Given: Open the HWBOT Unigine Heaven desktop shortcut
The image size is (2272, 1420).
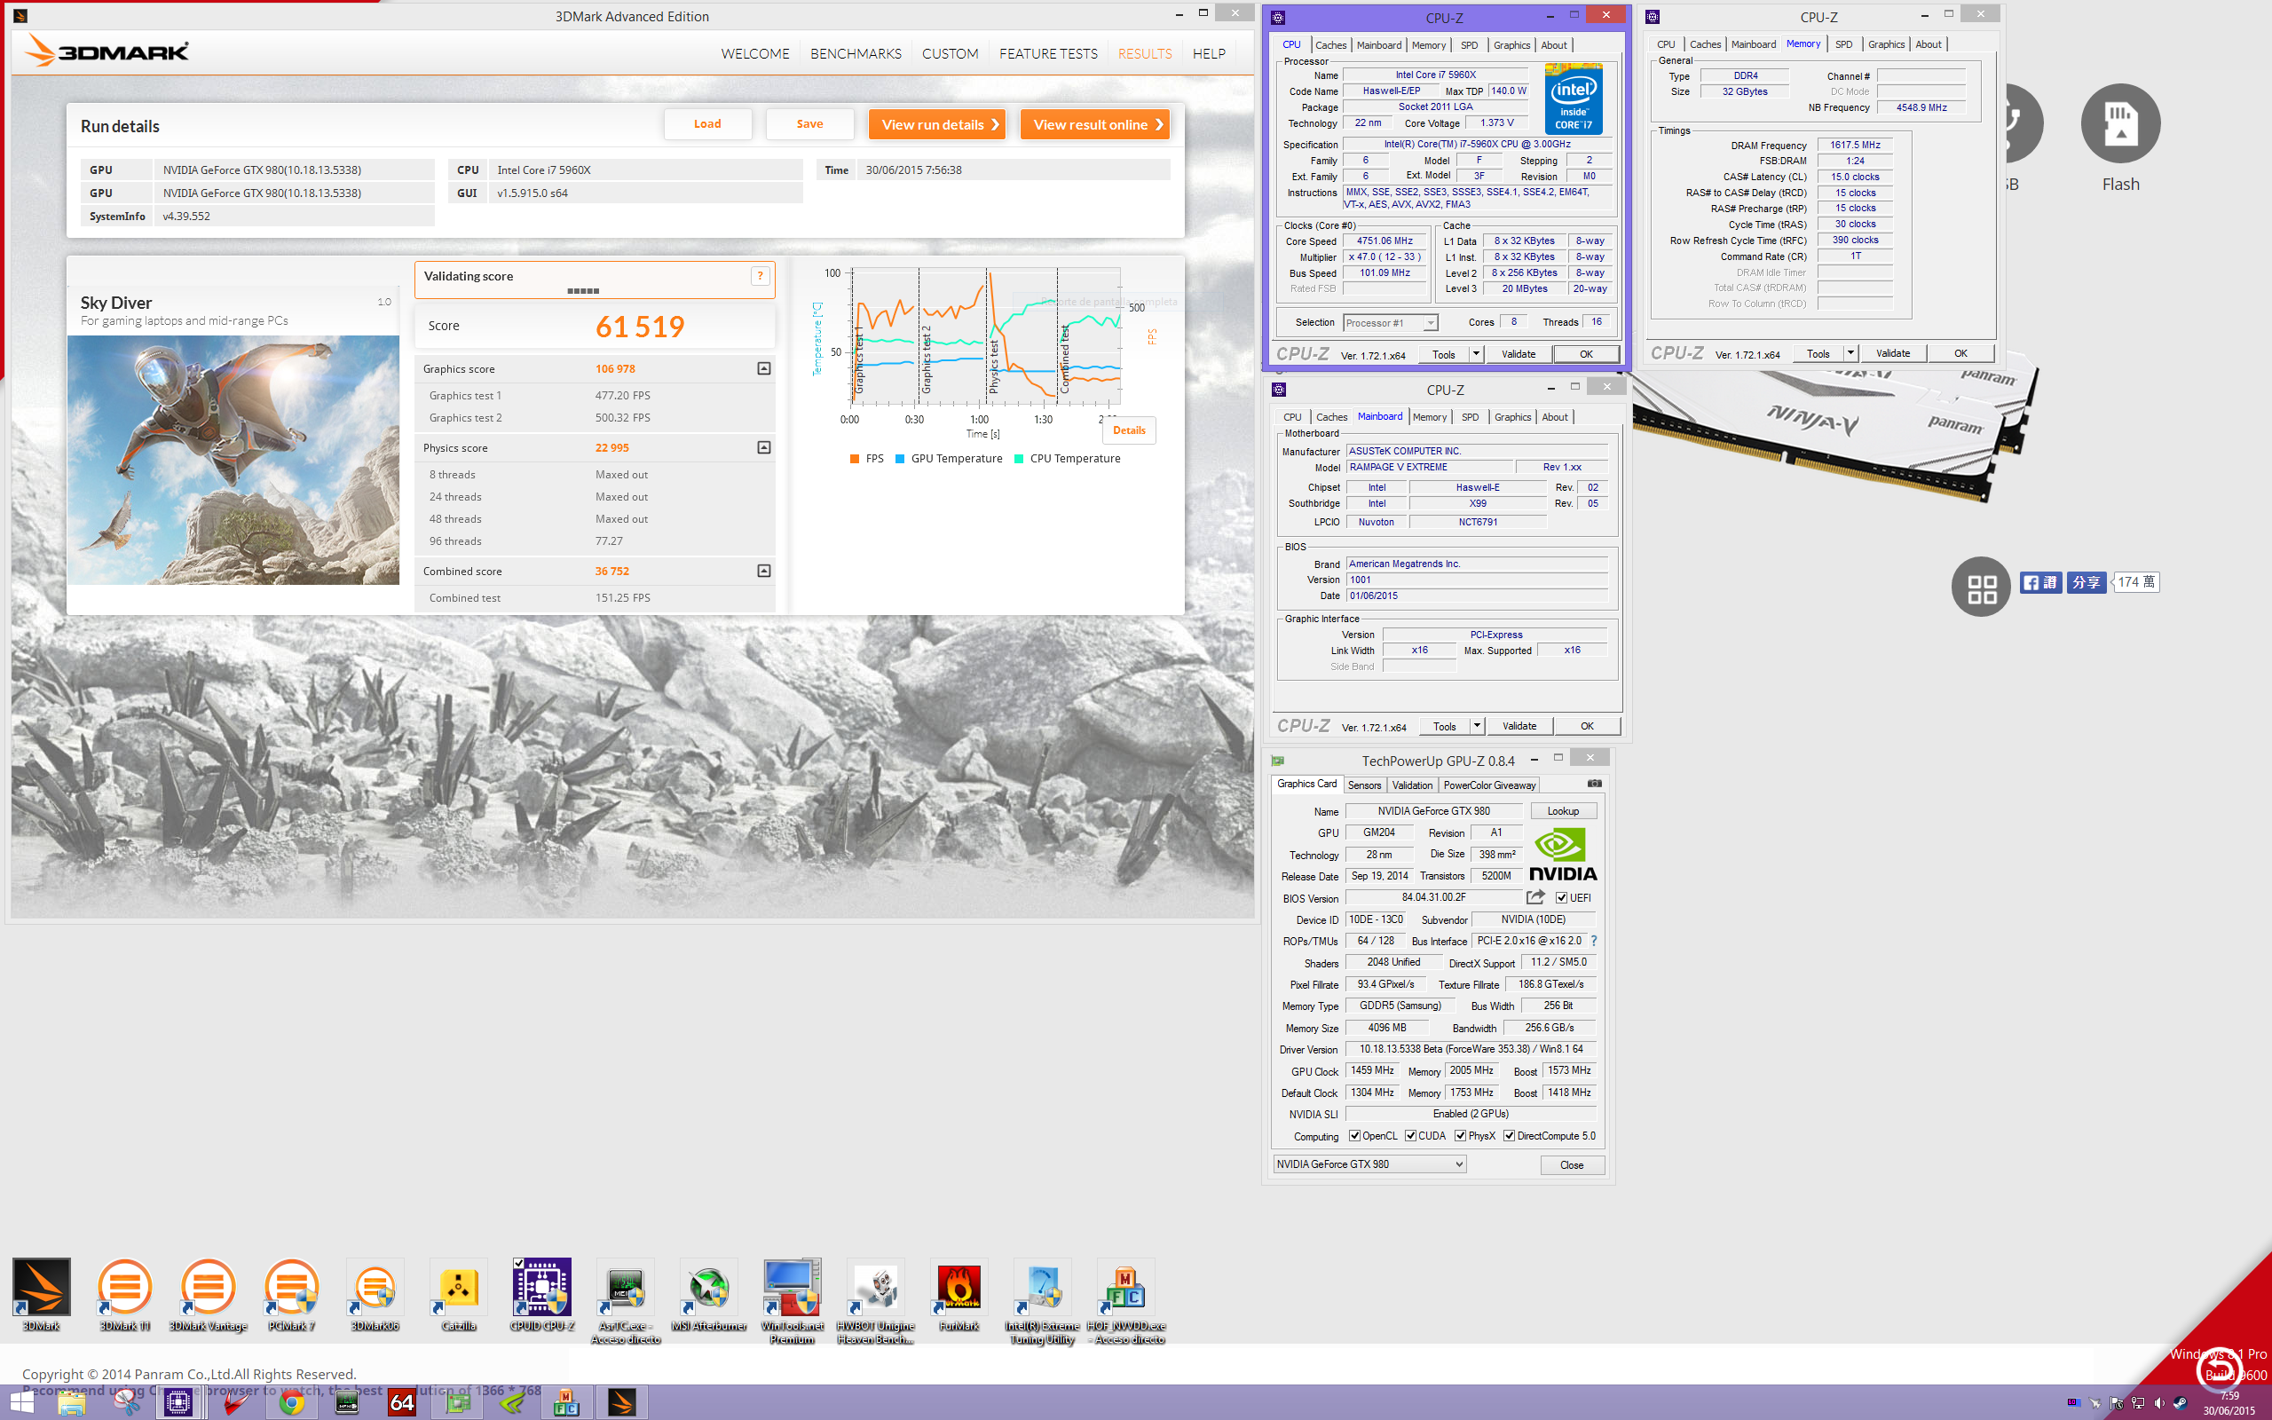Looking at the screenshot, I should tap(876, 1301).
